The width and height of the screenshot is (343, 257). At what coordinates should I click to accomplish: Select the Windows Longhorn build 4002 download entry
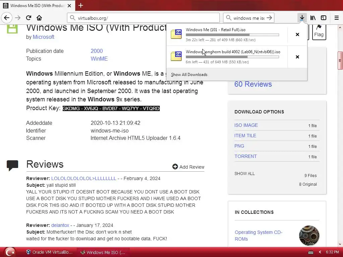(x=227, y=57)
